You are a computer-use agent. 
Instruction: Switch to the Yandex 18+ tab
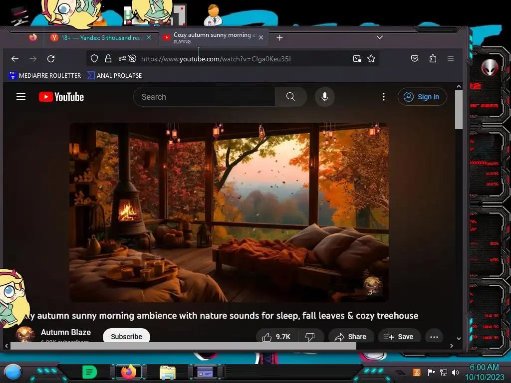101,38
